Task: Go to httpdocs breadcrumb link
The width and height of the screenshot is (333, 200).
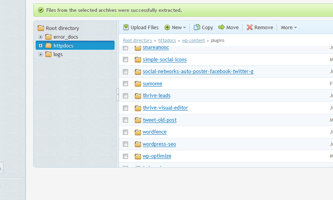Action: tap(167, 40)
